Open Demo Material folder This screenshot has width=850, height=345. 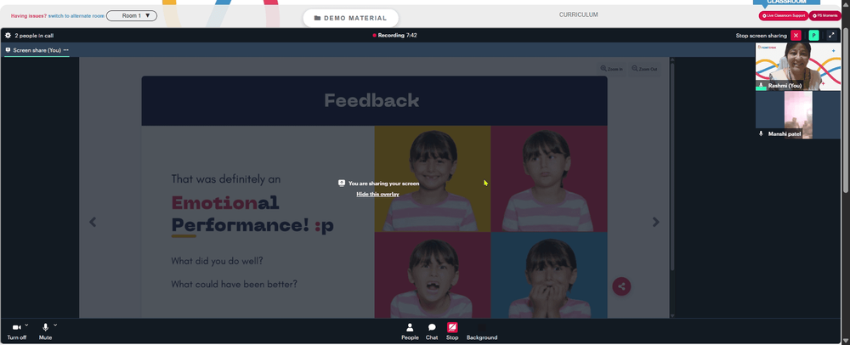pos(350,18)
